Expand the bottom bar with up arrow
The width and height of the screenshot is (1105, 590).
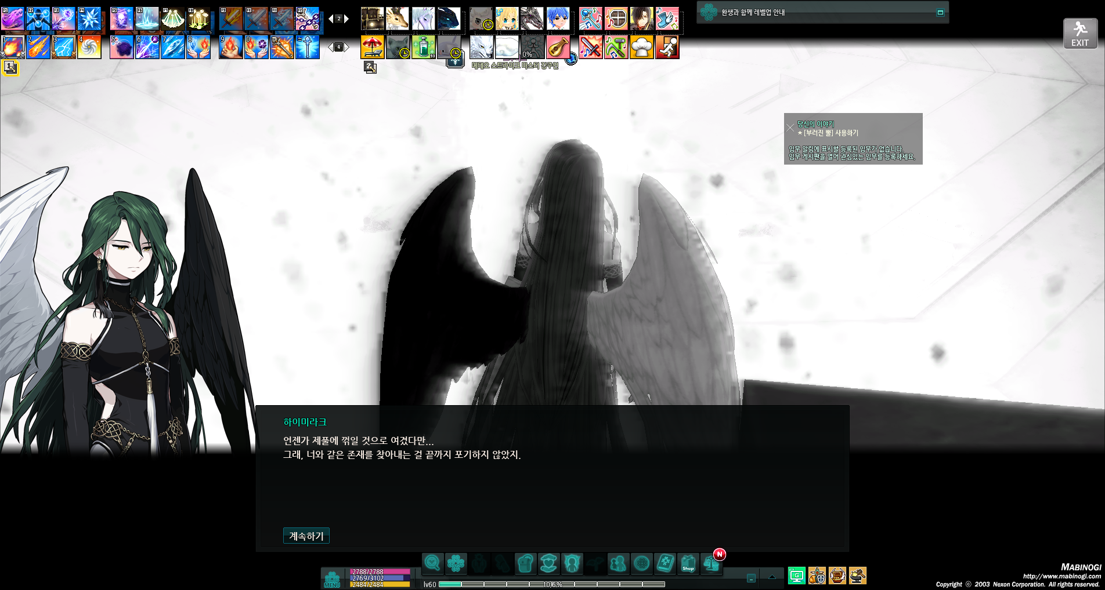[x=772, y=577]
